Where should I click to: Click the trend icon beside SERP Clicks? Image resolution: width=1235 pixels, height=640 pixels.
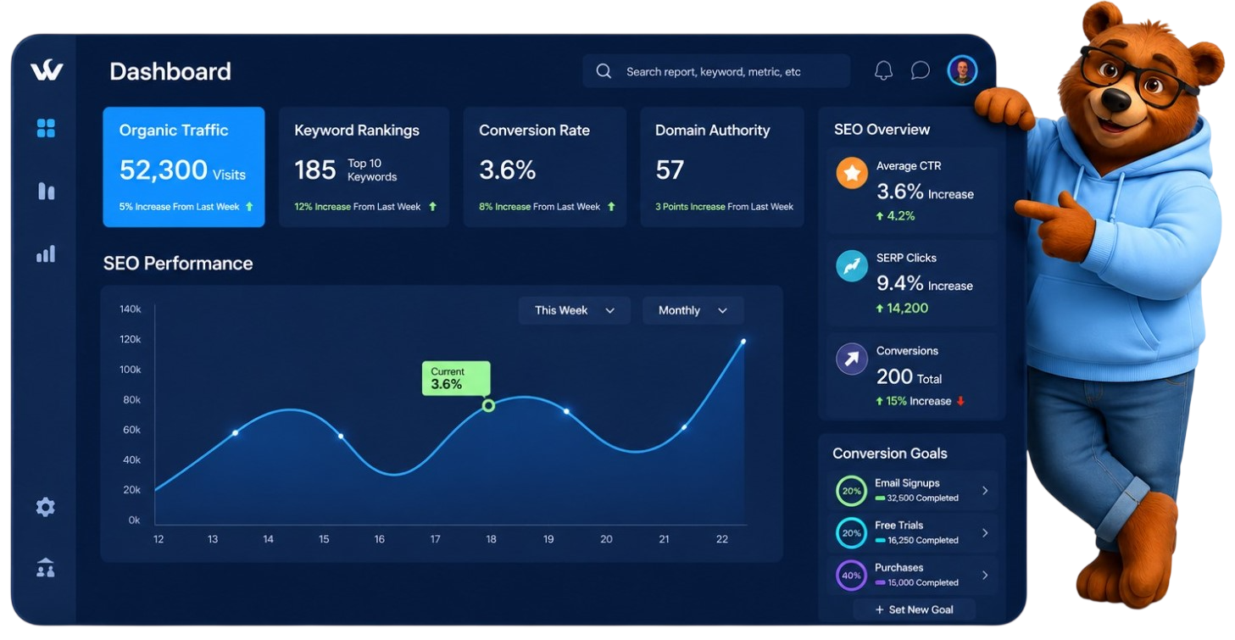[852, 265]
